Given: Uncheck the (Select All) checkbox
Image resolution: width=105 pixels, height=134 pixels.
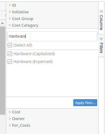Looking at the screenshot, I should click(10, 45).
